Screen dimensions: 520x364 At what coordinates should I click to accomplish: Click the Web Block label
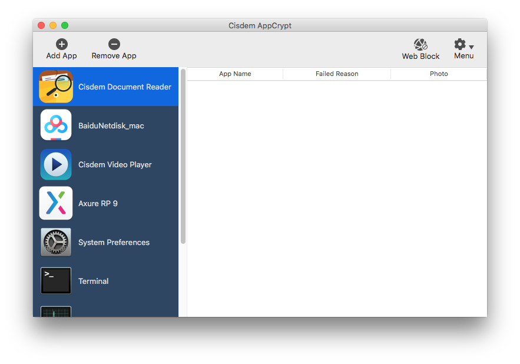[420, 56]
